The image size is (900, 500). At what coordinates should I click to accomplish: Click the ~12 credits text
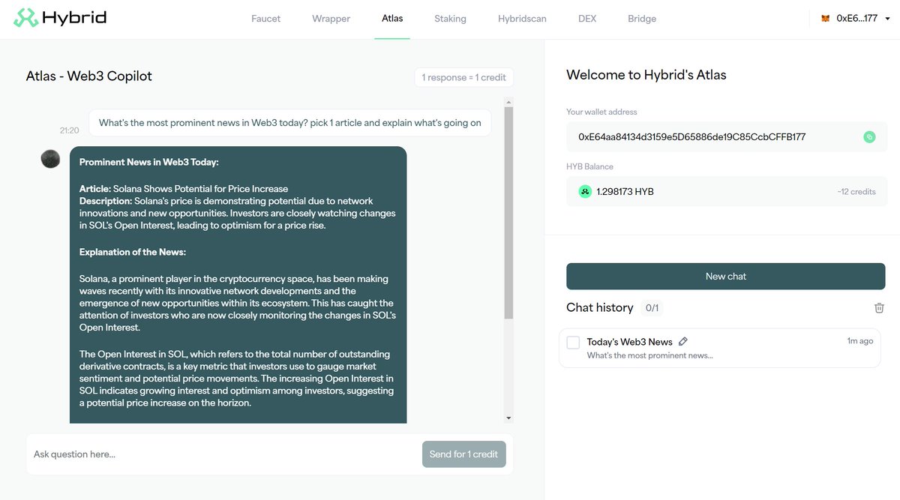pyautogui.click(x=856, y=192)
